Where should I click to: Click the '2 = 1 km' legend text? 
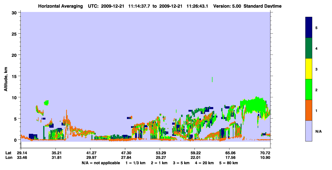pos(159,163)
